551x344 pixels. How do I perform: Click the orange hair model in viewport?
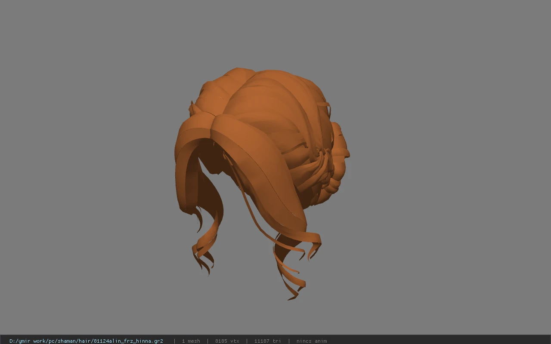(262, 183)
